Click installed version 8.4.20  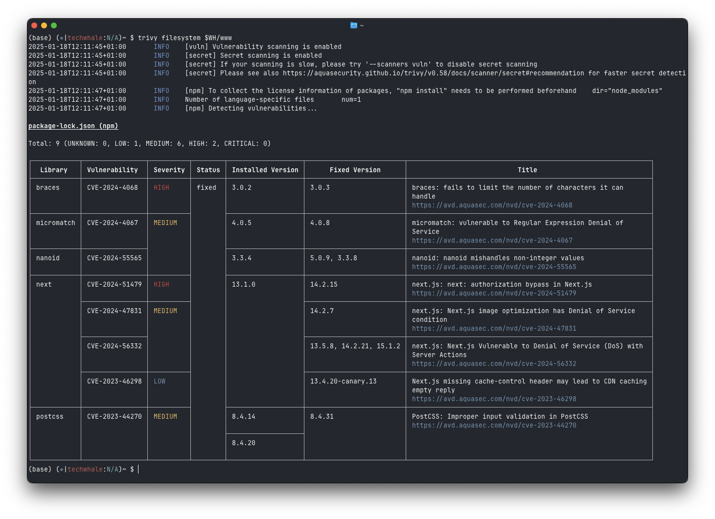(244, 443)
